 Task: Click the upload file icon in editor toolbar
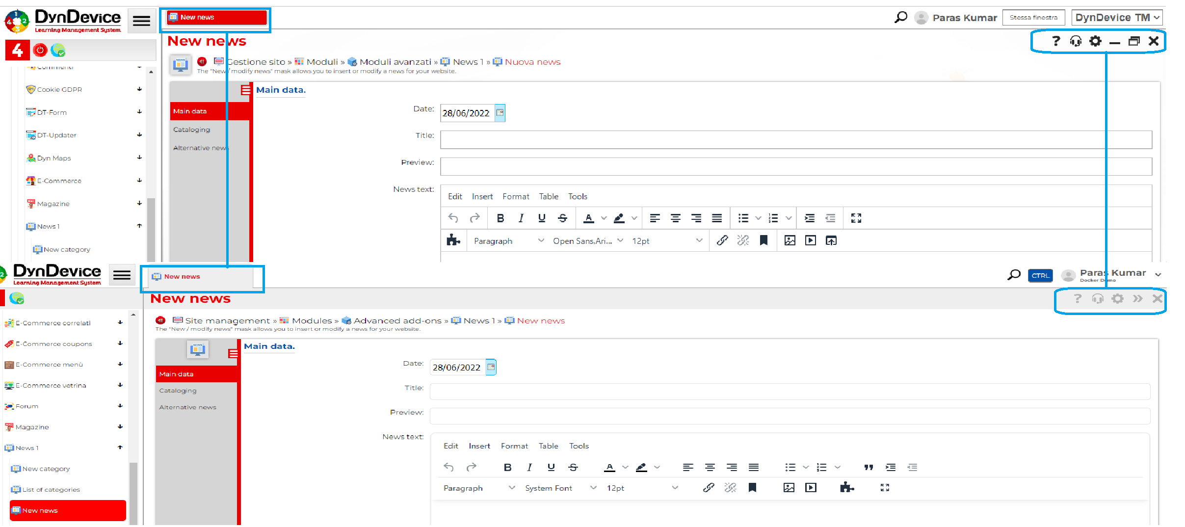(x=831, y=240)
